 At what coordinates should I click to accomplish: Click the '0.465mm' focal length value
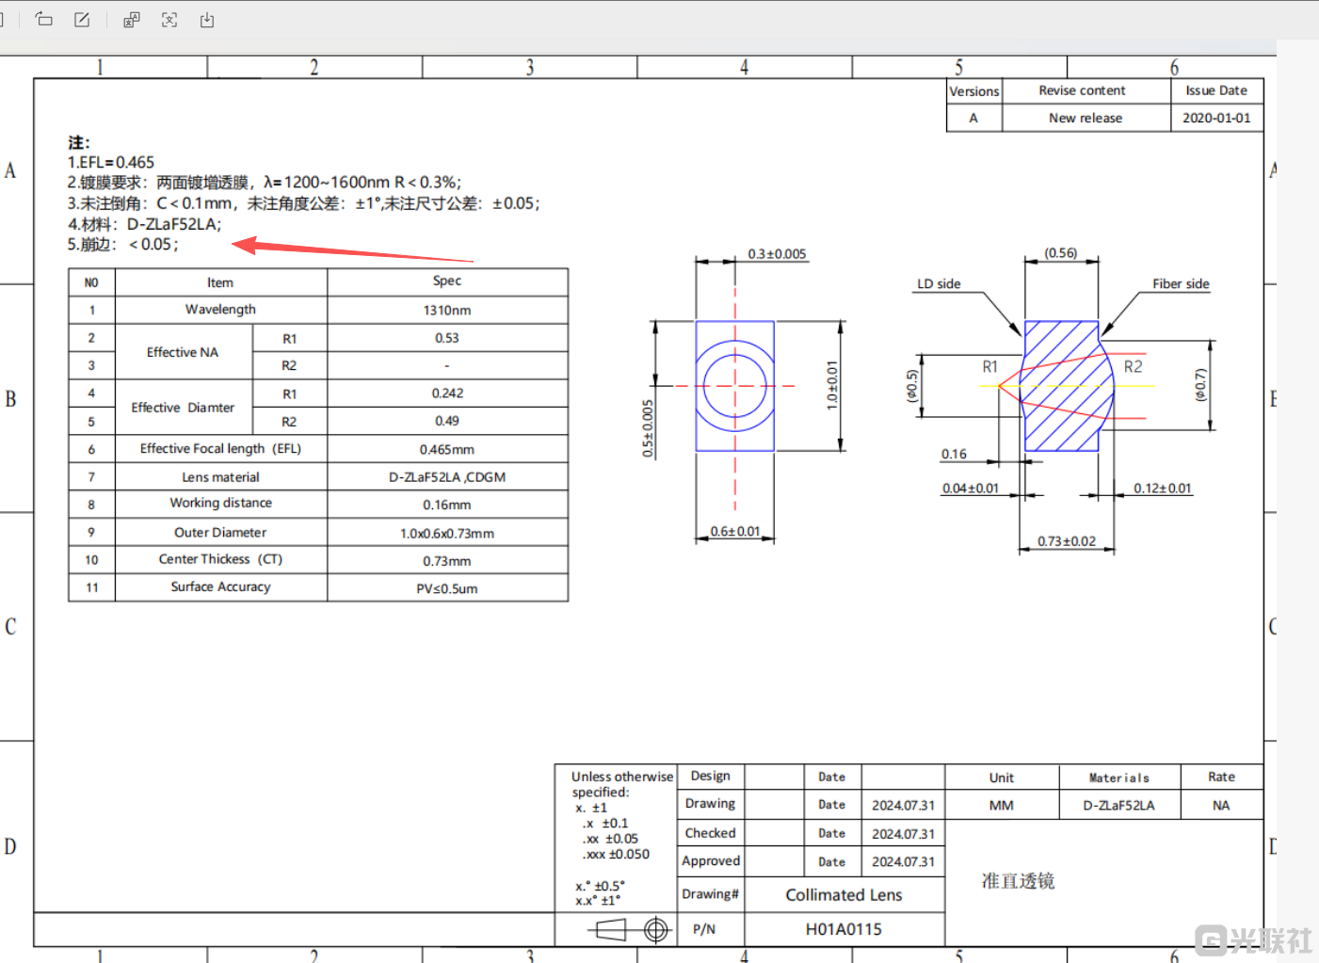(447, 450)
